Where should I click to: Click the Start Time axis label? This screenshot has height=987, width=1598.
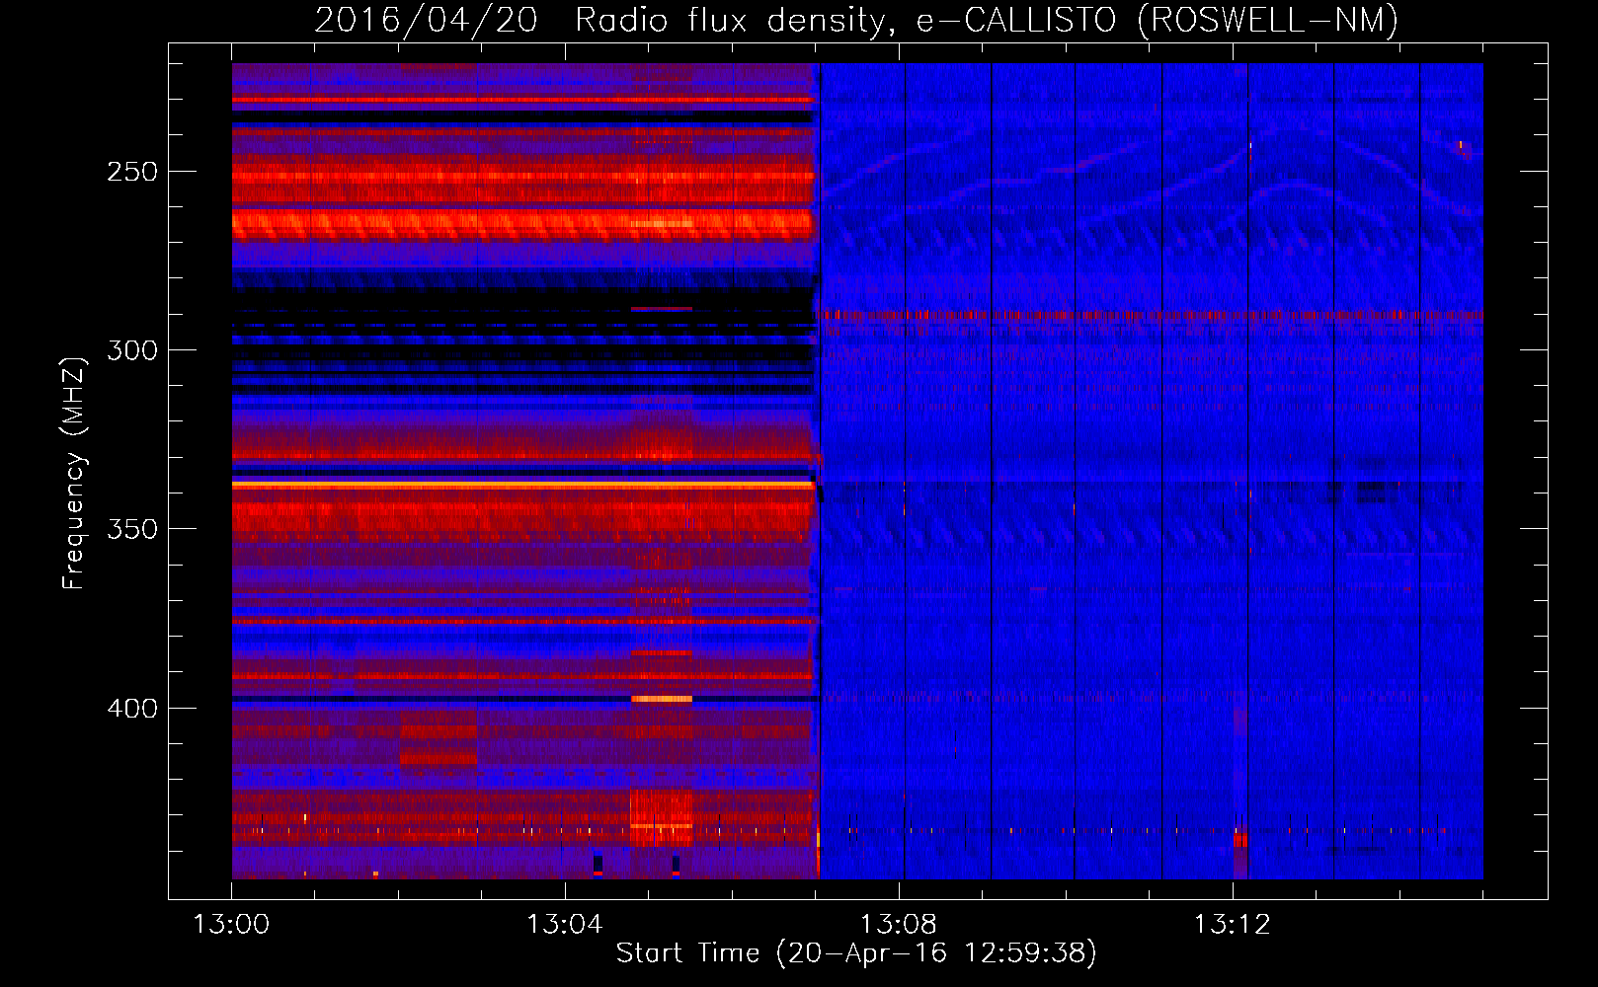pos(856,953)
